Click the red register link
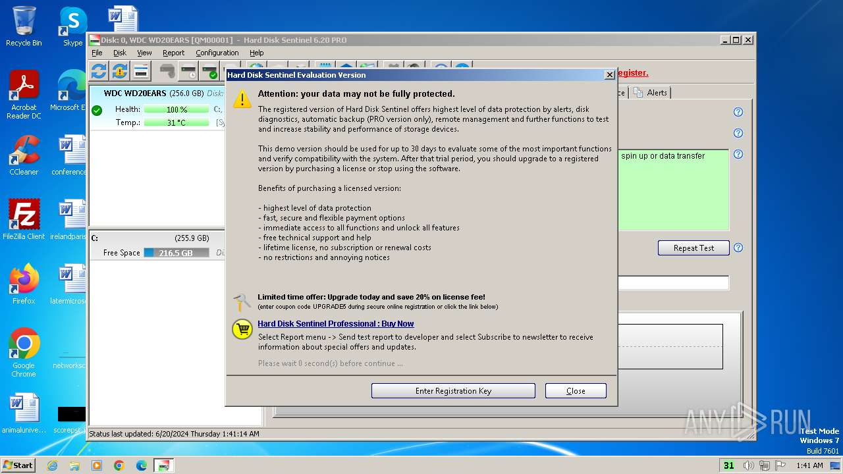 [x=633, y=73]
